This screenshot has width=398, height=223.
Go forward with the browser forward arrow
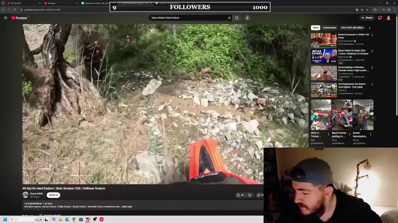(x=9, y=10)
